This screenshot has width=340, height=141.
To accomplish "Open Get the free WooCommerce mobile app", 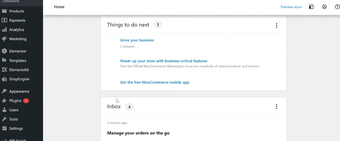I will pos(155,82).
